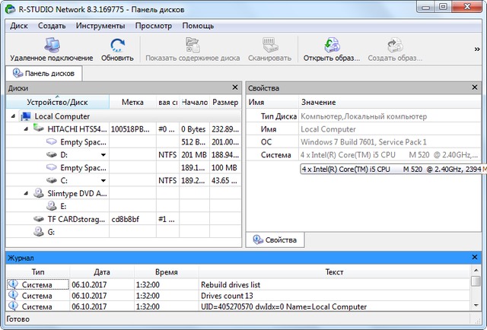
Task: Open the Просмотр menu
Action: tap(153, 26)
